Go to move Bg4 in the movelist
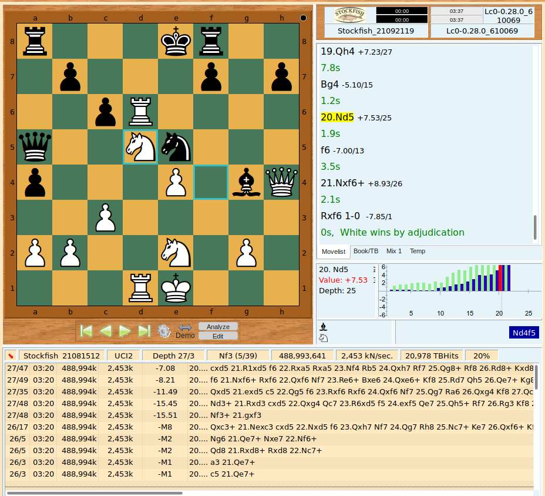Image resolution: width=545 pixels, height=496 pixels. [329, 85]
